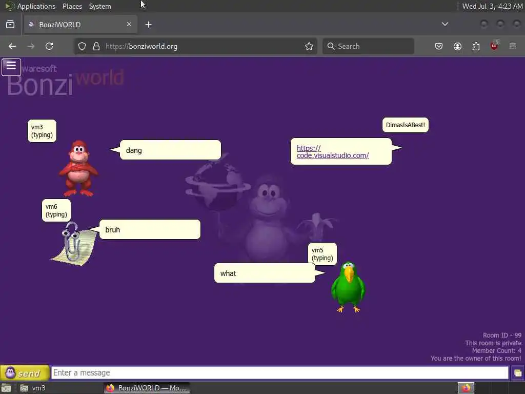Select the BonziWORLD browser tab
Viewport: 525px width, 394px height.
click(x=80, y=25)
